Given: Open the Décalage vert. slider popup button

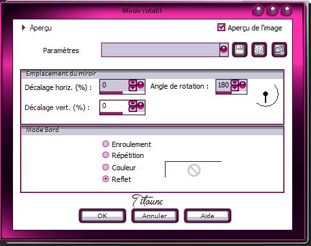Looking at the screenshot, I should click(141, 106).
